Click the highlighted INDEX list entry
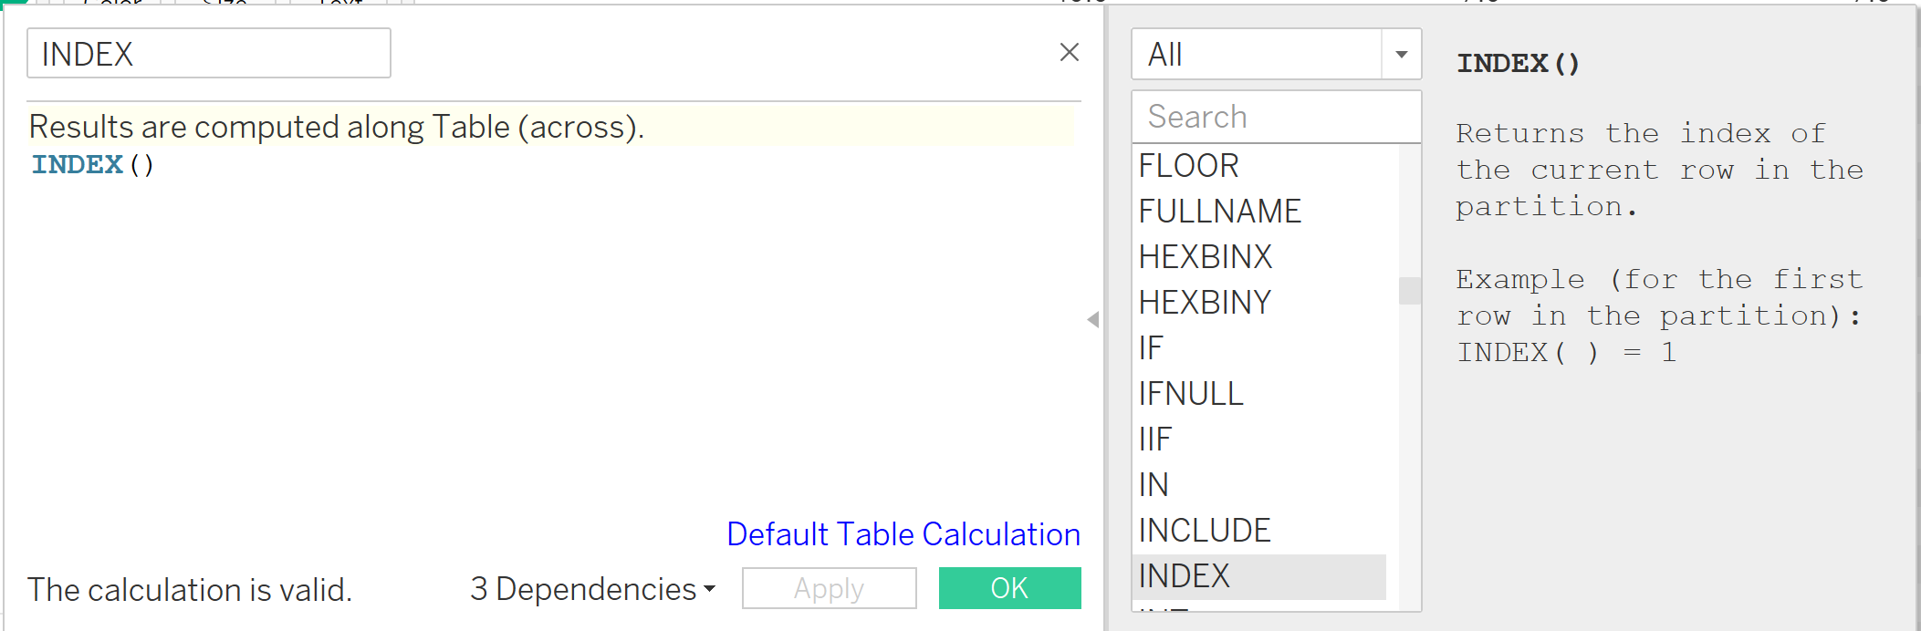1921x631 pixels. click(x=1185, y=576)
